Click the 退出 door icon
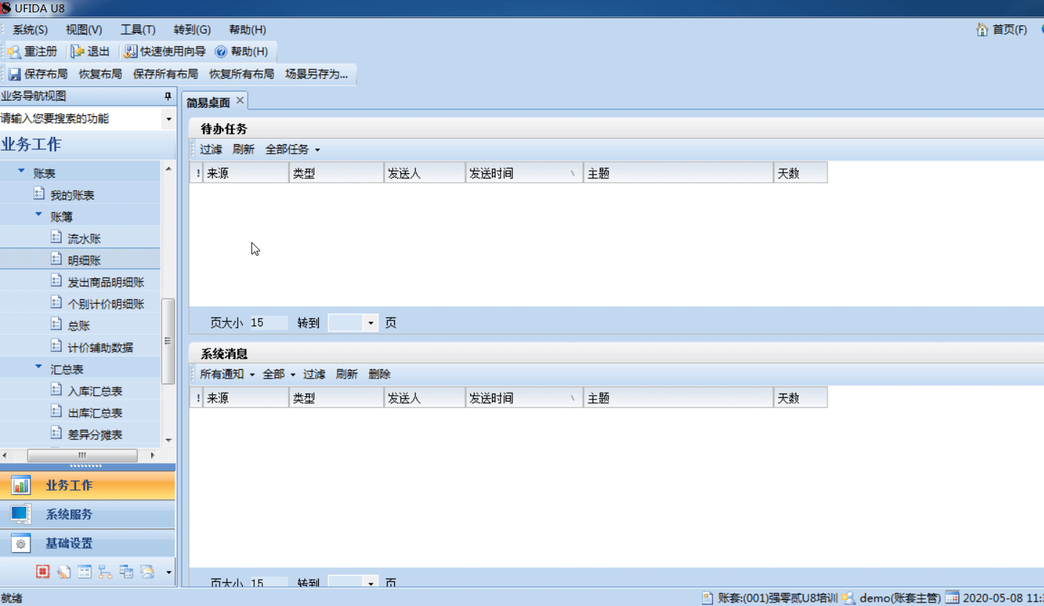 coord(78,51)
